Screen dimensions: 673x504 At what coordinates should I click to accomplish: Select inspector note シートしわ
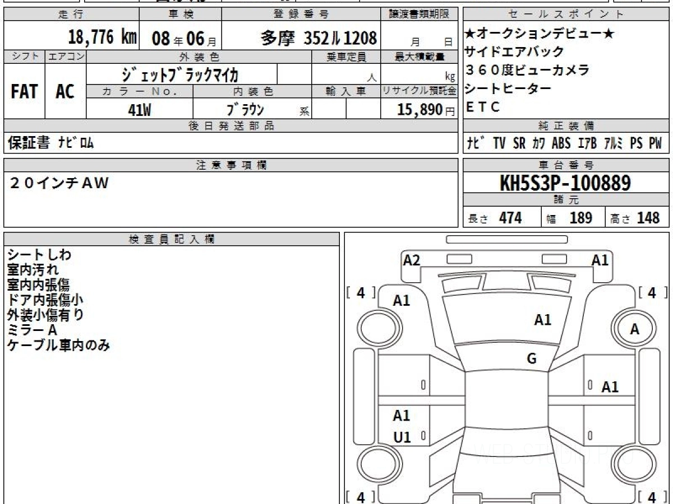39,255
